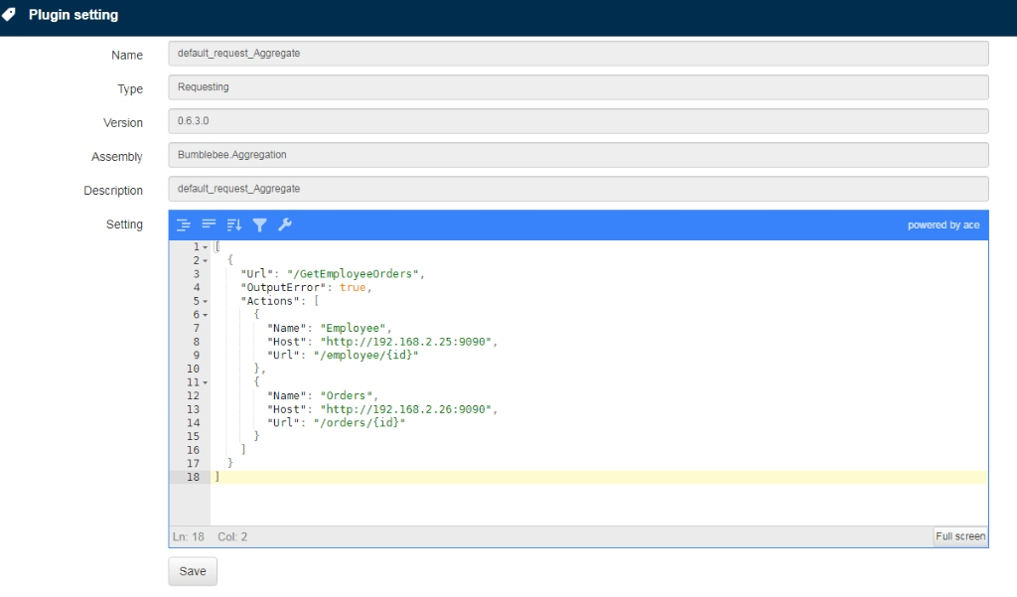Image resolution: width=1017 pixels, height=597 pixels.
Task: Open the sort contents tool
Action: tap(234, 225)
